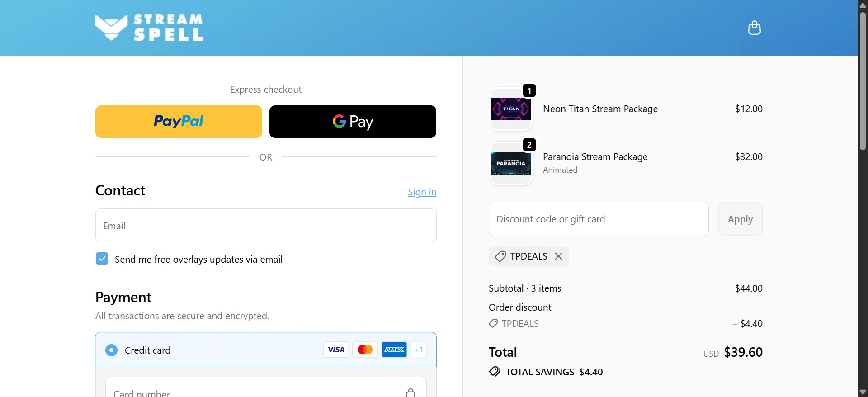Select the Credit card radio option
Viewport: 868px width, 397px height.
(x=111, y=350)
